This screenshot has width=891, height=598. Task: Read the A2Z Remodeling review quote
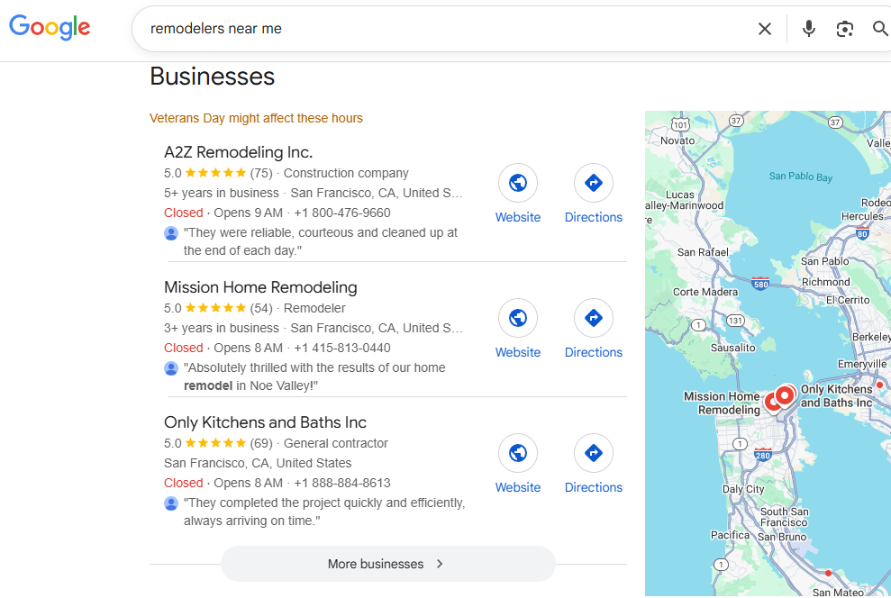pos(320,241)
